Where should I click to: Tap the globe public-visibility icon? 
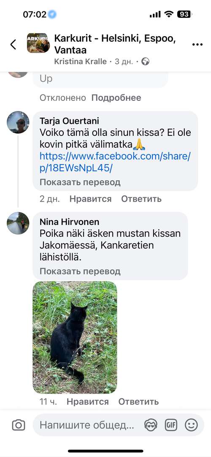tap(145, 62)
